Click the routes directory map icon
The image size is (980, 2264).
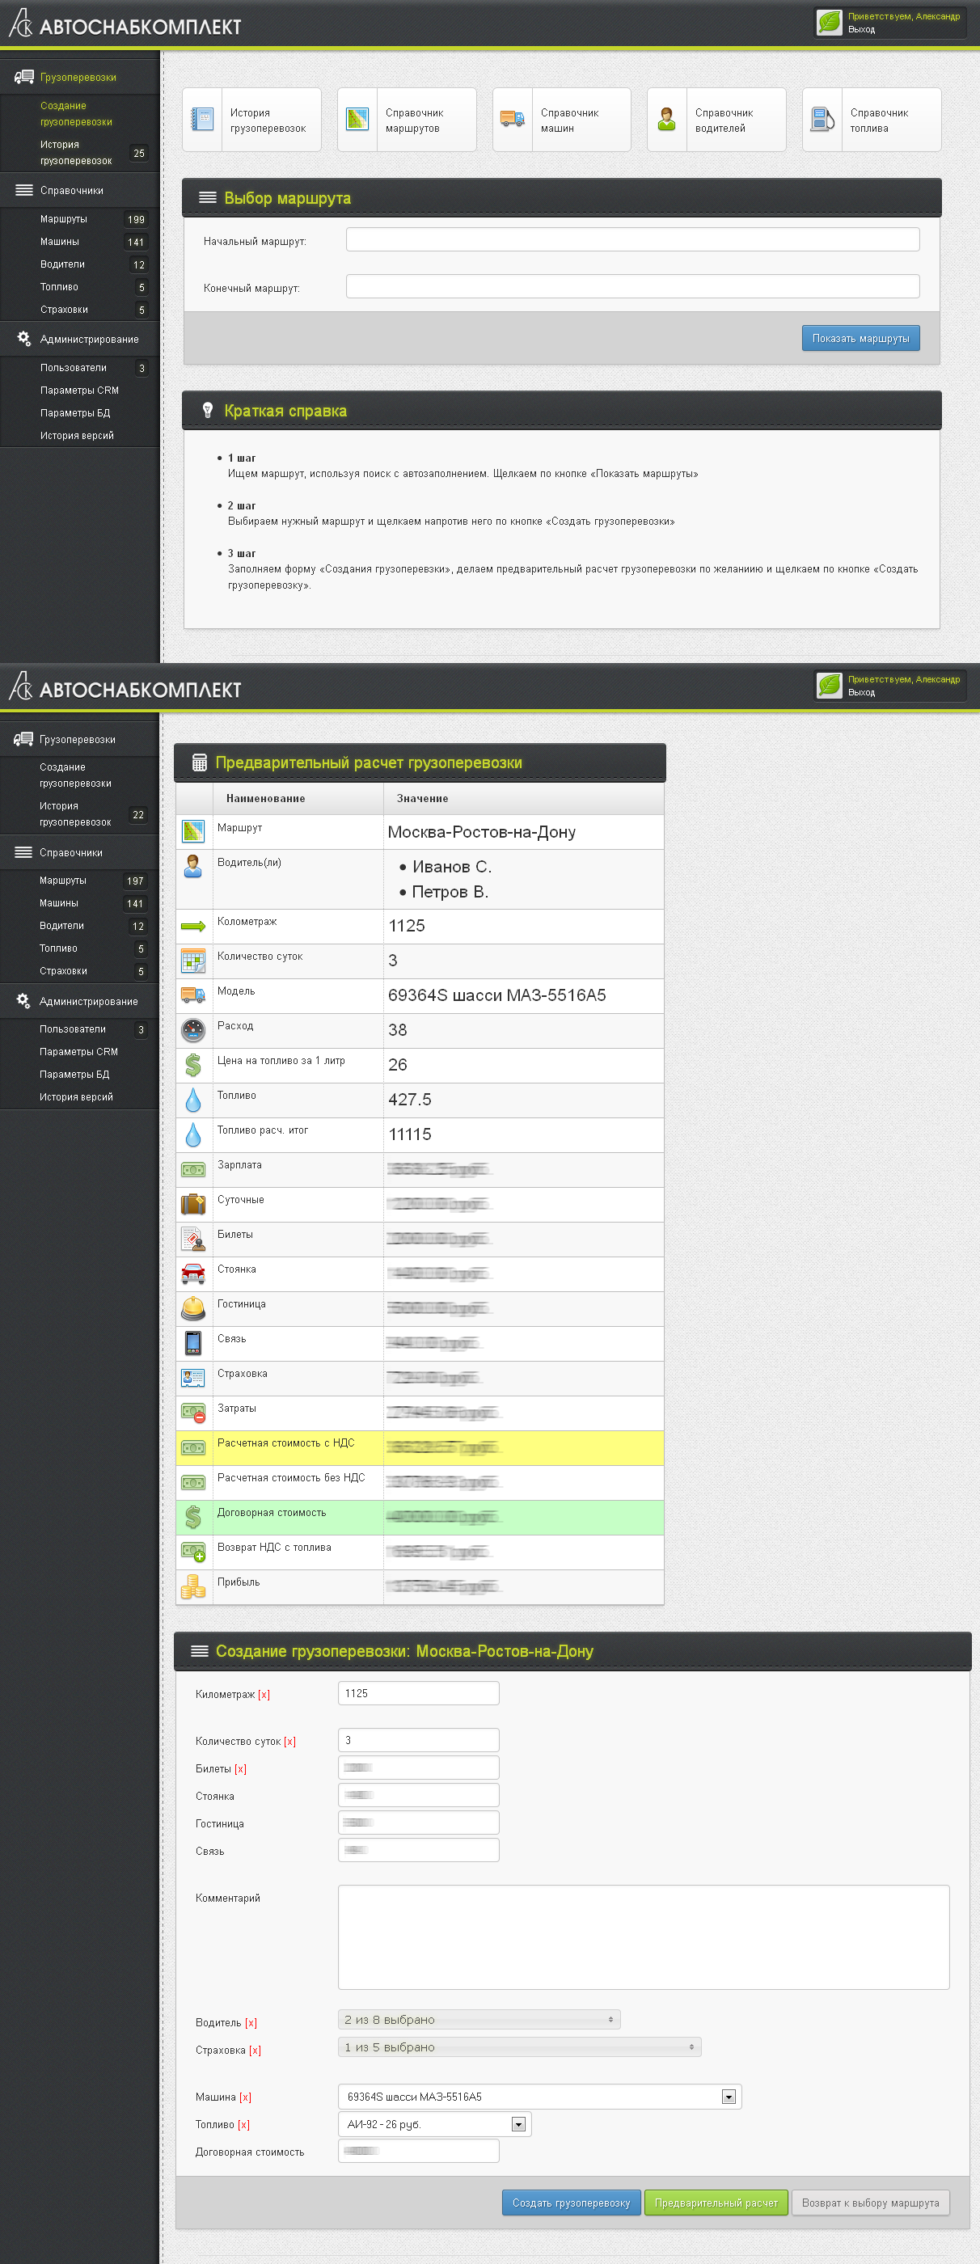point(357,120)
